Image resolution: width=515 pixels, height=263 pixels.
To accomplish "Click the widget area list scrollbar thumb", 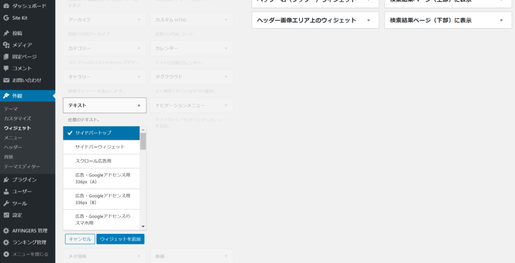I will [x=143, y=141].
